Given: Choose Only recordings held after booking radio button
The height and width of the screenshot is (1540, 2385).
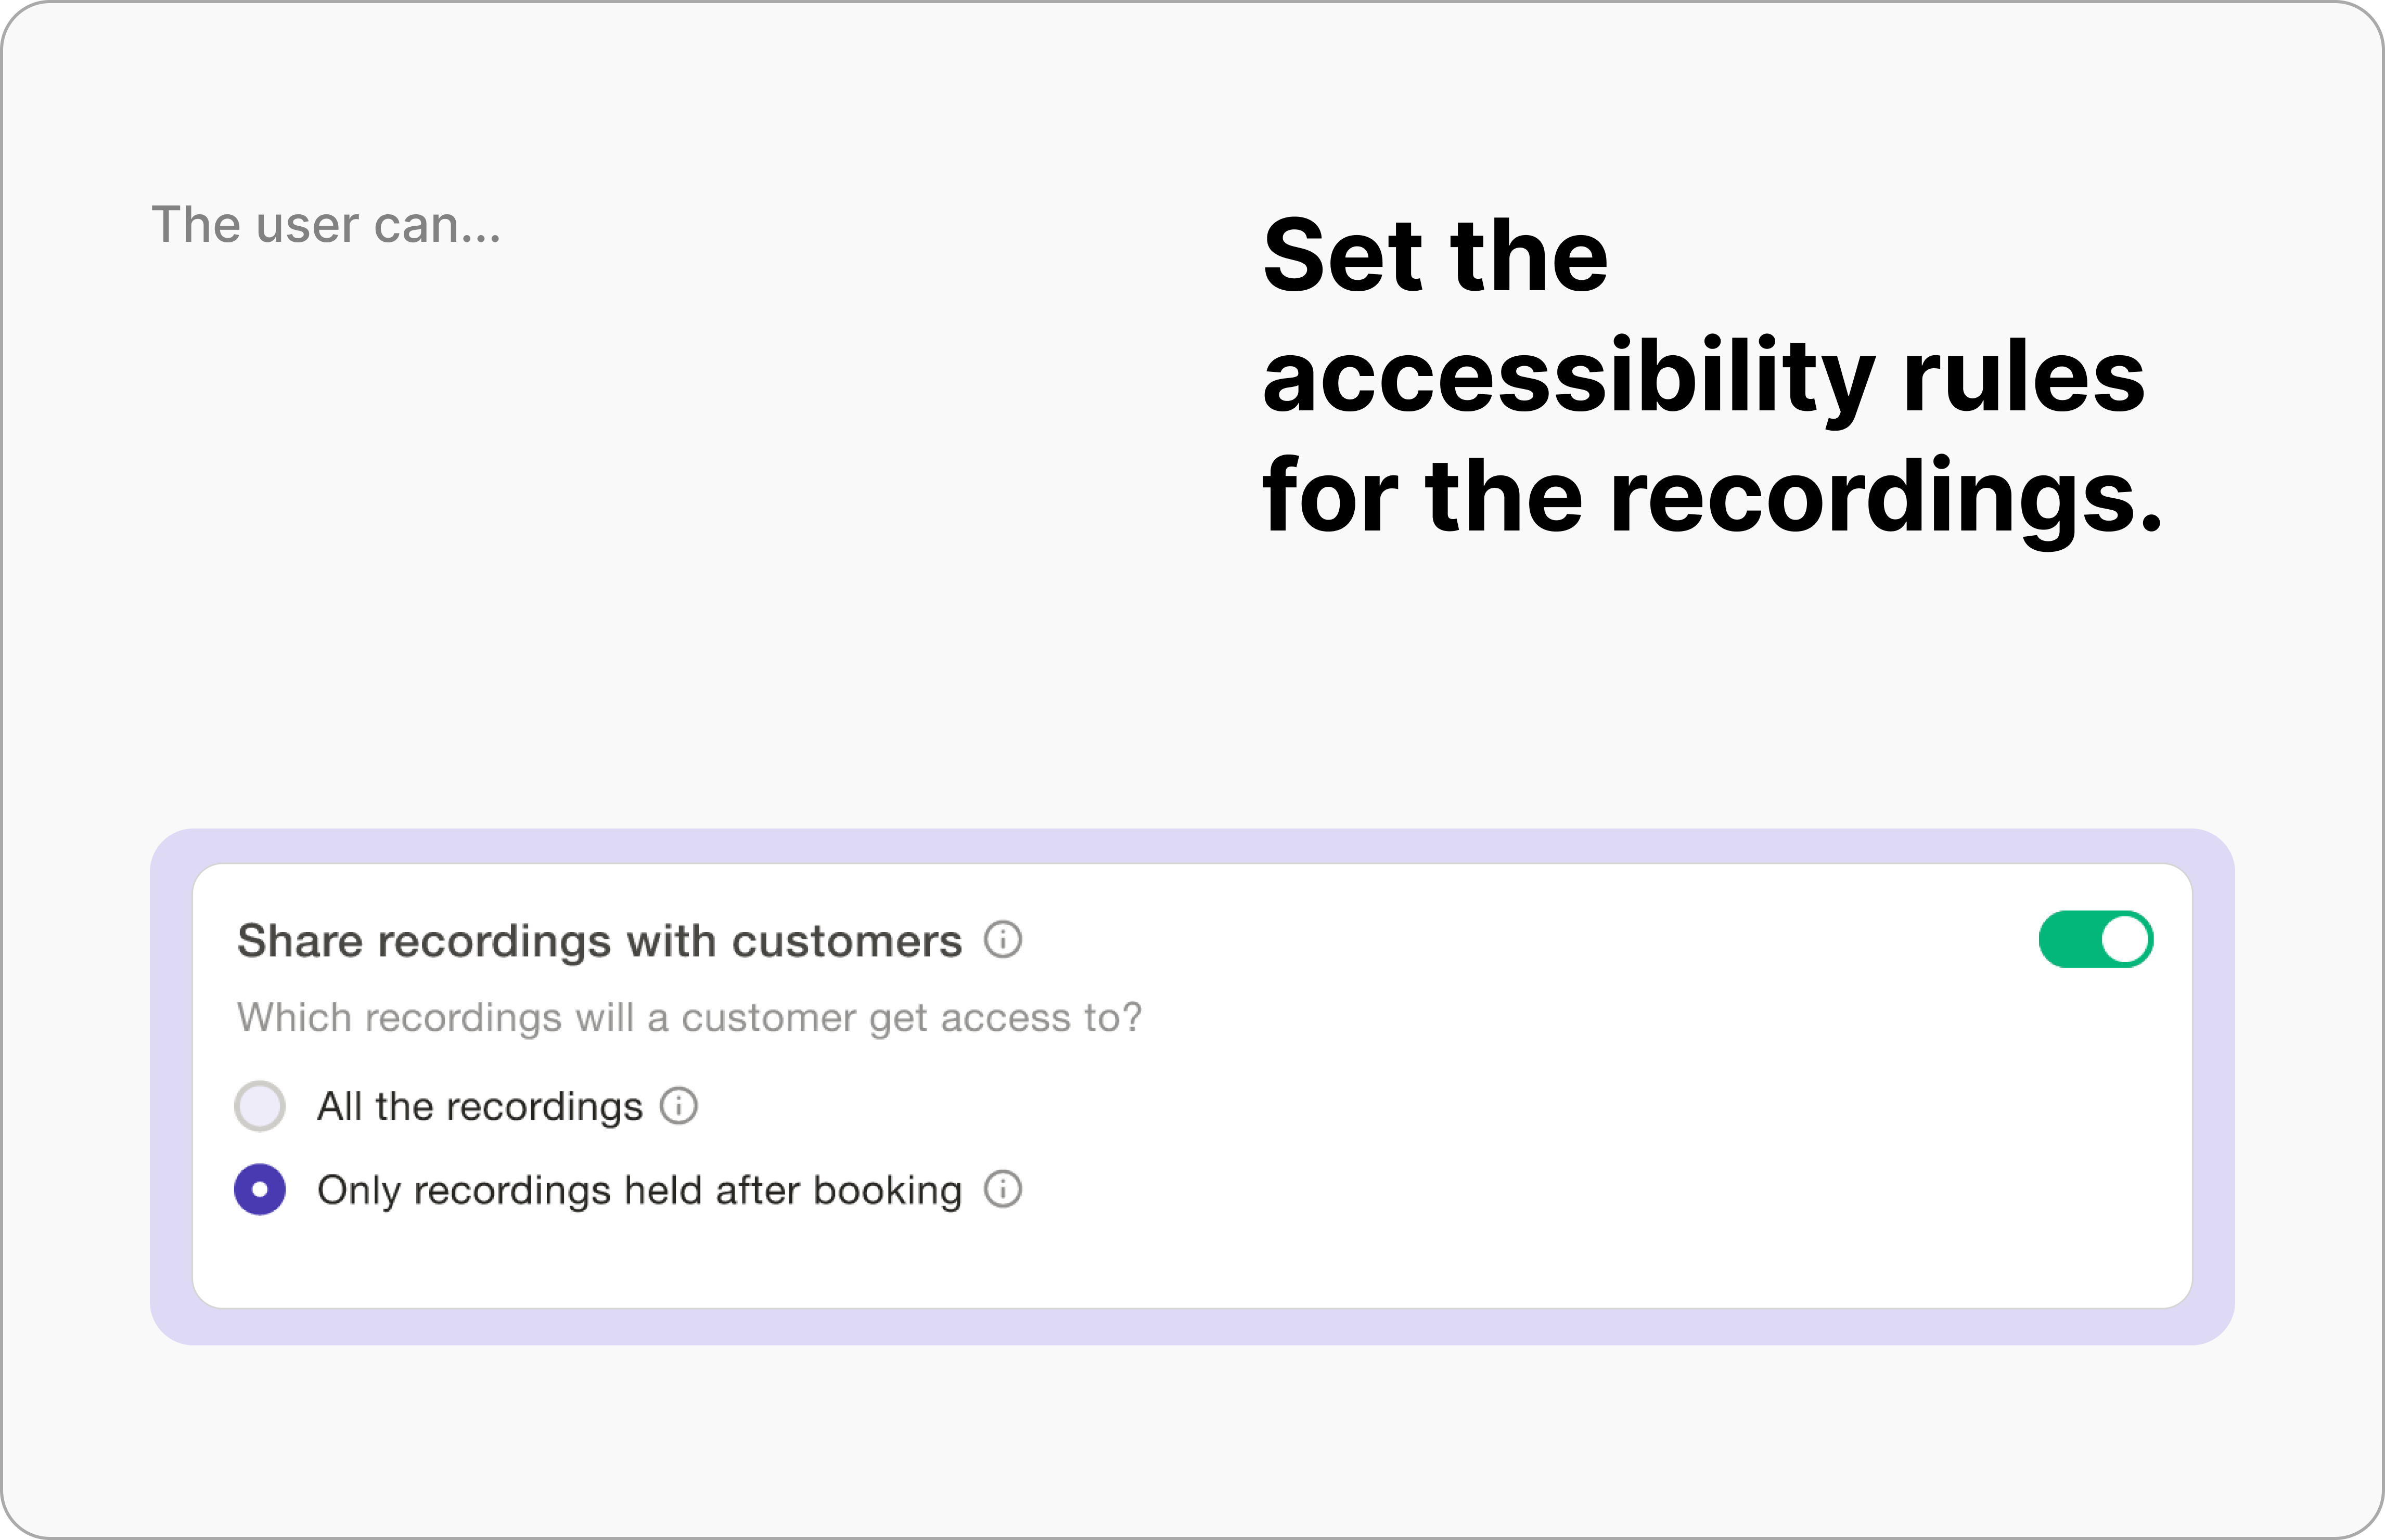Looking at the screenshot, I should pyautogui.click(x=260, y=1189).
